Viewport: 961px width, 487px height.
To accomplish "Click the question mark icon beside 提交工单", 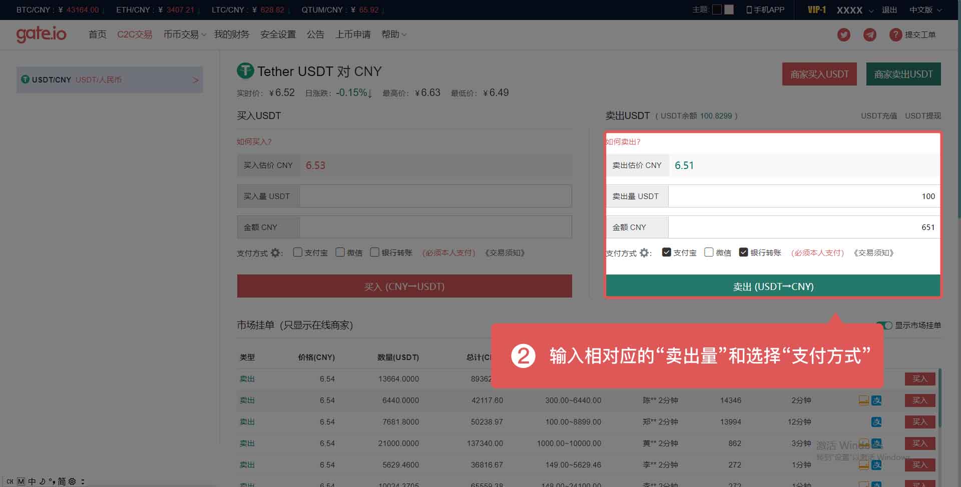I will [895, 35].
